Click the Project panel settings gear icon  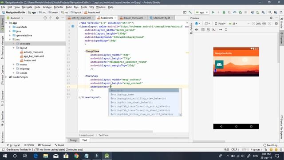(x=57, y=18)
